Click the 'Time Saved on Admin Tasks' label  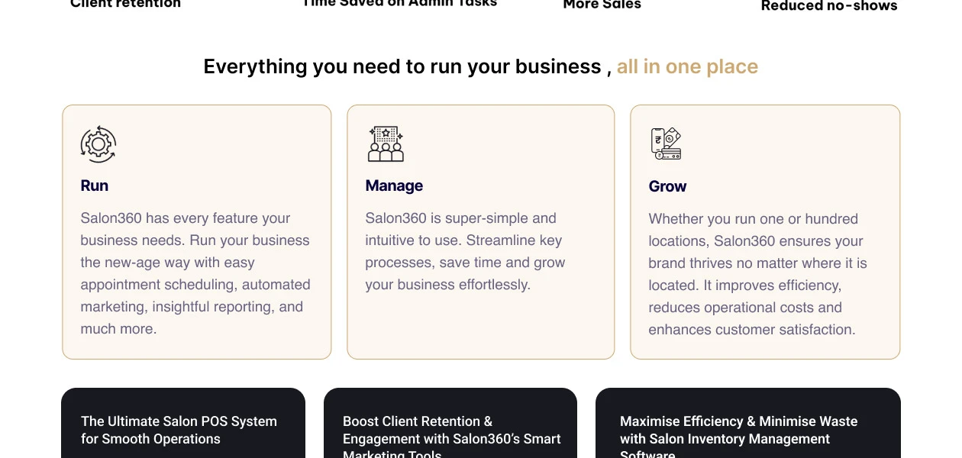point(399,4)
